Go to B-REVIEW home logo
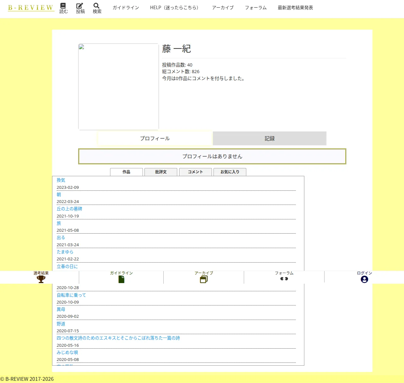The width and height of the screenshot is (404, 383). (31, 8)
